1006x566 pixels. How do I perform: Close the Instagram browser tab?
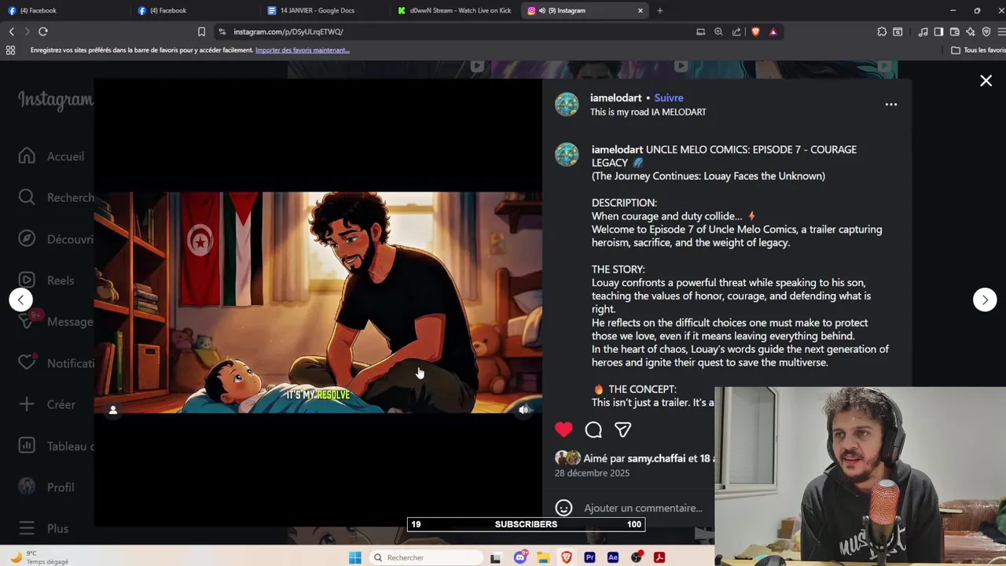coord(640,10)
